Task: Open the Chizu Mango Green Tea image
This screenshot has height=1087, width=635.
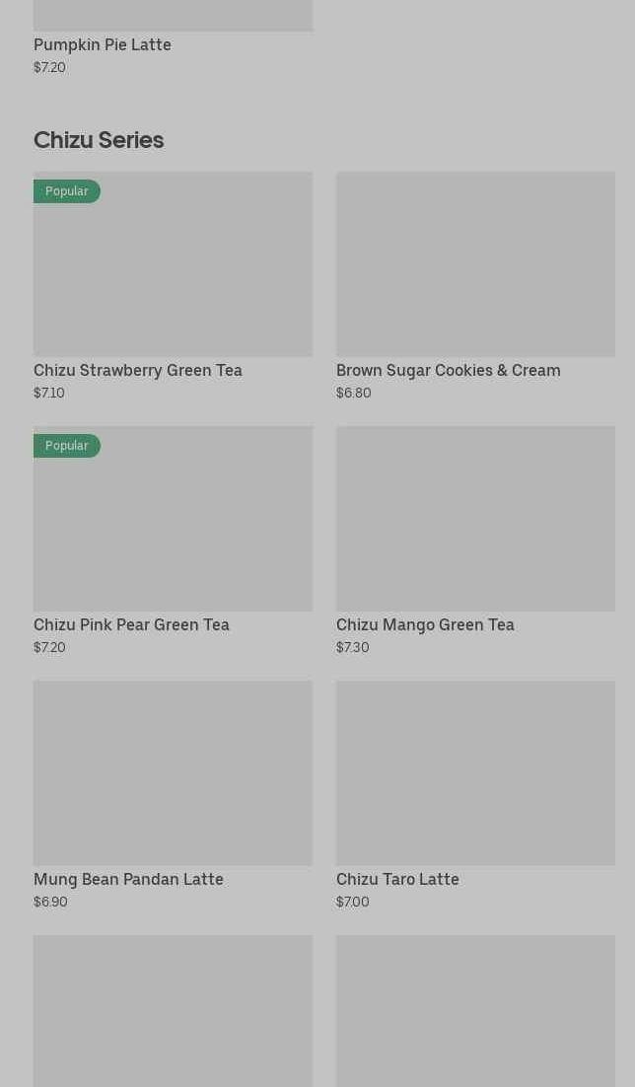Action: 475,519
